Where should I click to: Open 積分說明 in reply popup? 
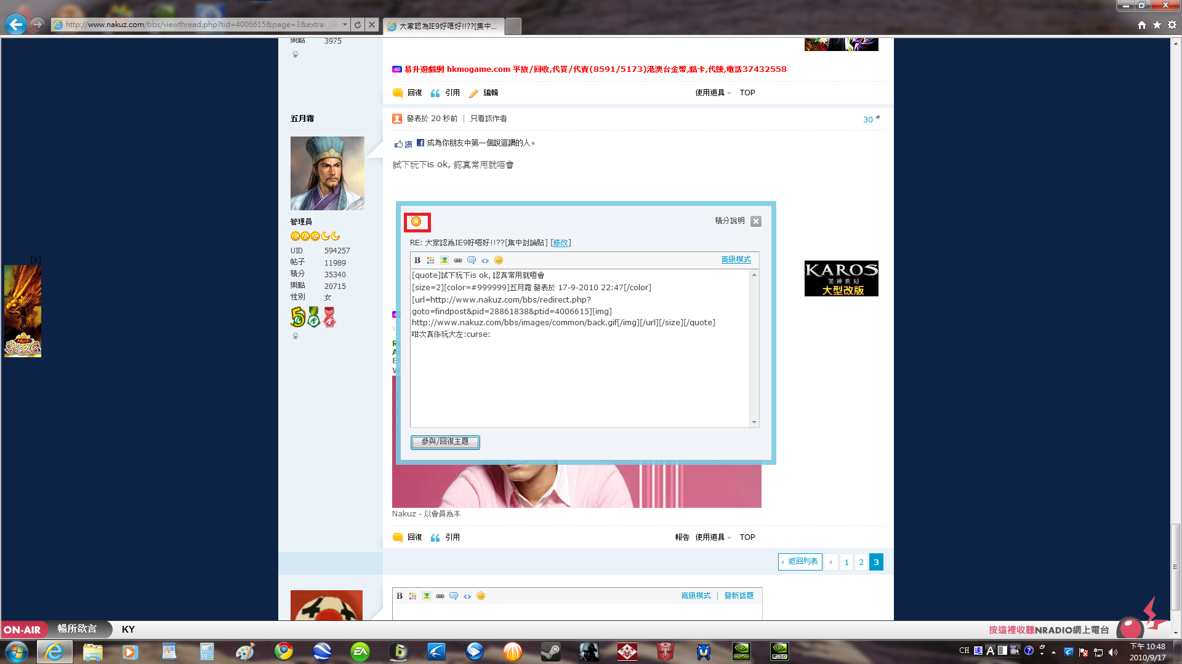pos(730,221)
